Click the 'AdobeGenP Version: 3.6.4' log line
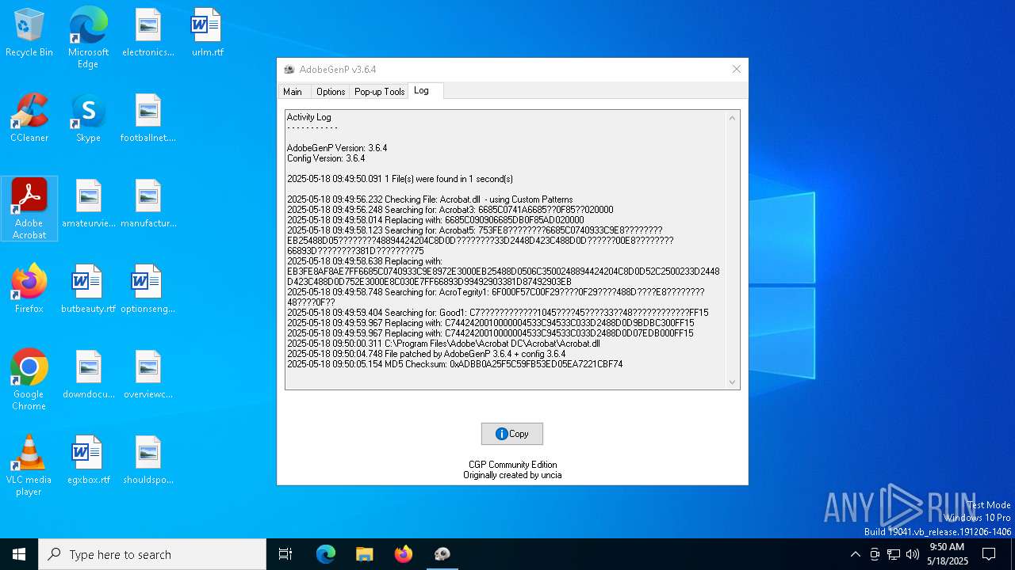Screen dimensions: 1015x570 point(337,148)
